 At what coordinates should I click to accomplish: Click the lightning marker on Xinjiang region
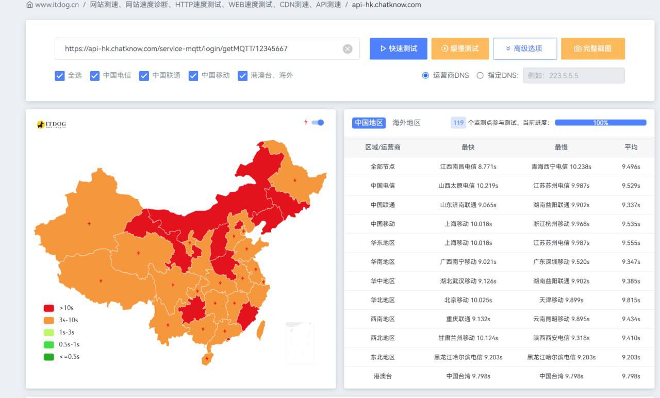(89, 224)
